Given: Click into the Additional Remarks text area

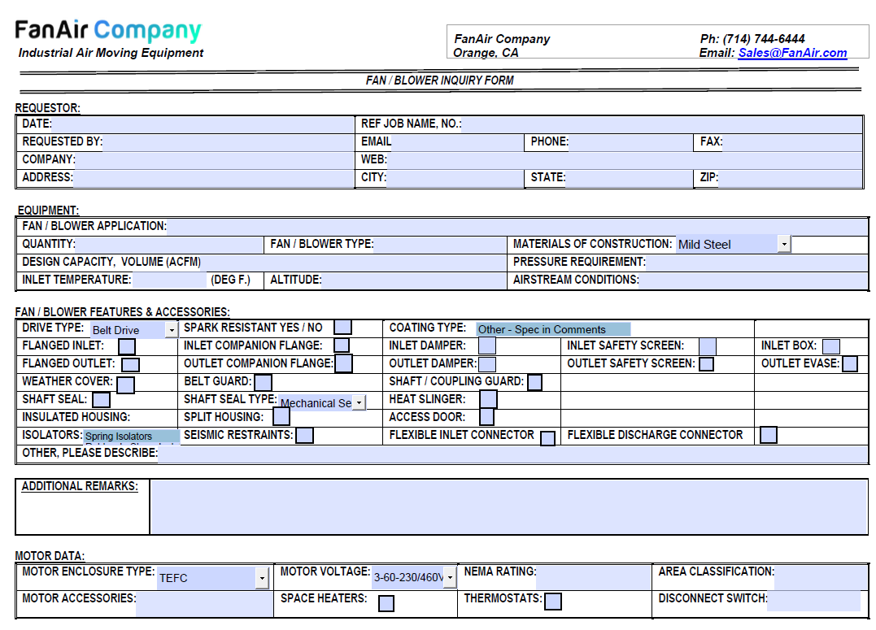Looking at the screenshot, I should pyautogui.click(x=509, y=506).
